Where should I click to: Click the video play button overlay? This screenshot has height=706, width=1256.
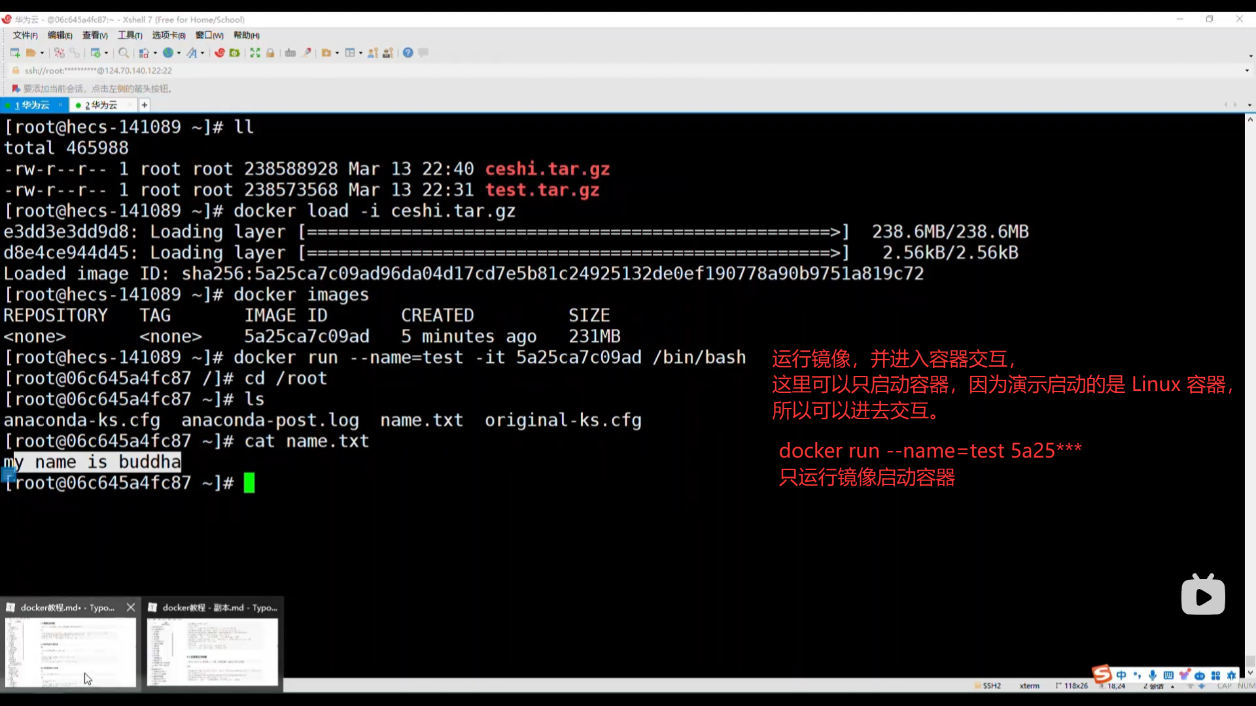(1202, 596)
